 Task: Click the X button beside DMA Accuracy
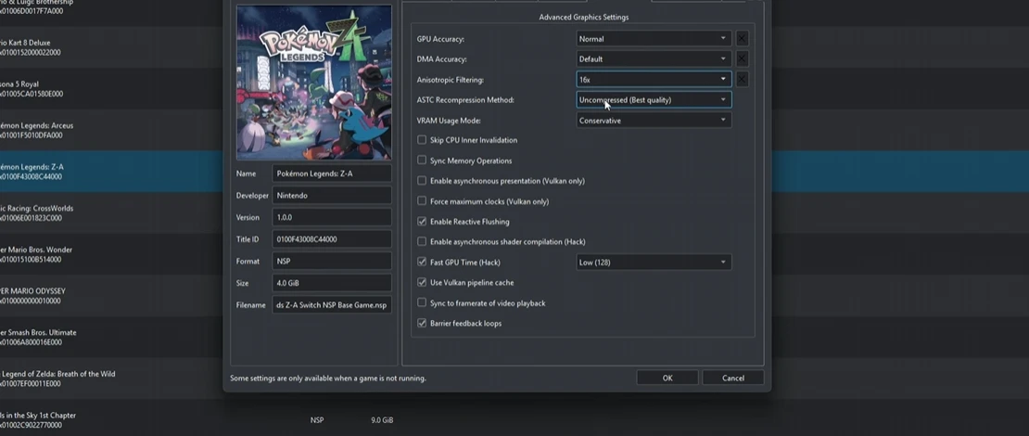742,59
